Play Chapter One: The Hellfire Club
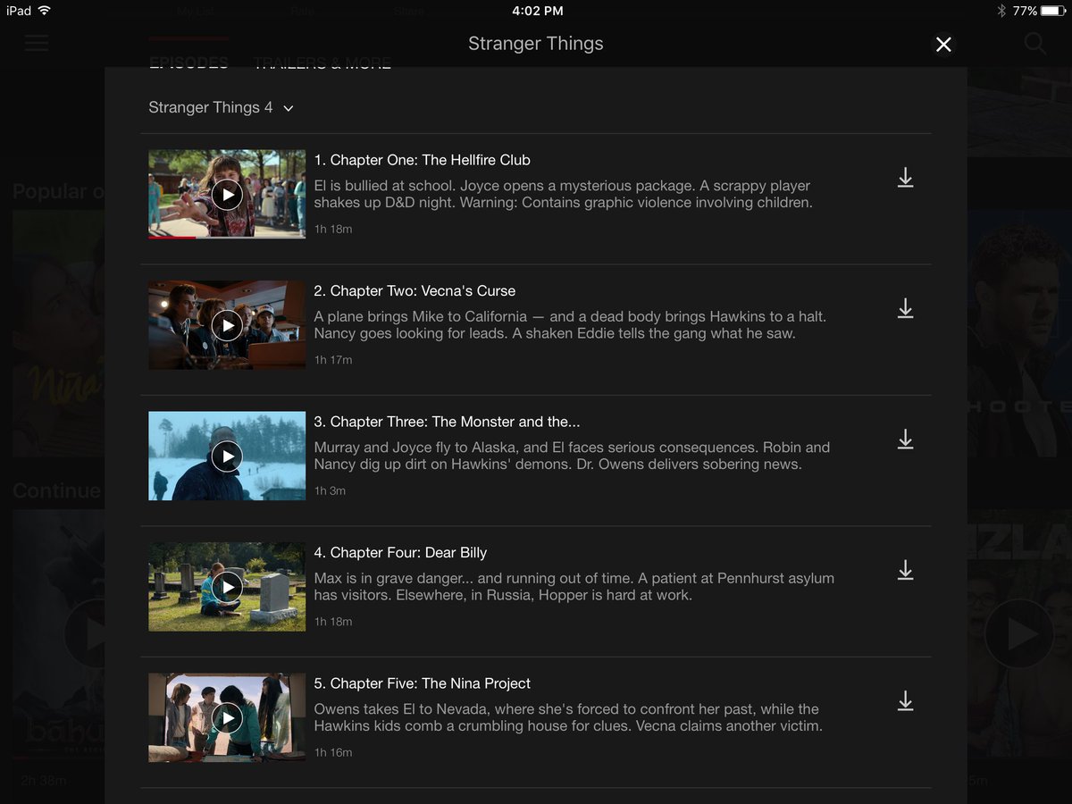 coord(227,194)
